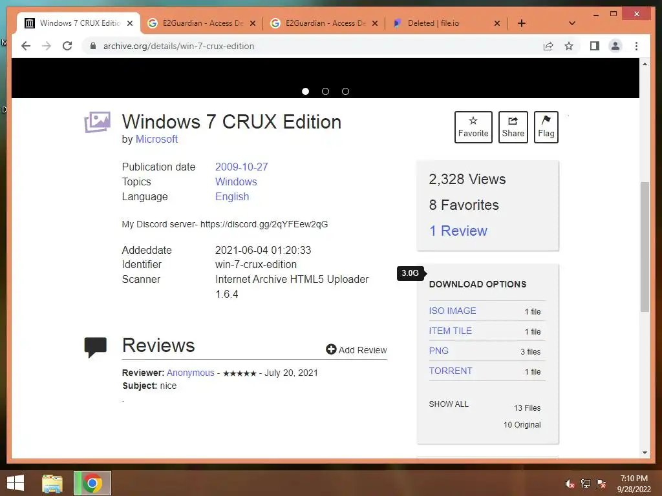Open the Microsoft creator link

pyautogui.click(x=156, y=139)
